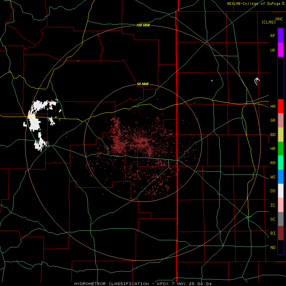286x286 pixels.
Task: Click the UK legend label
Action: point(273,50)
